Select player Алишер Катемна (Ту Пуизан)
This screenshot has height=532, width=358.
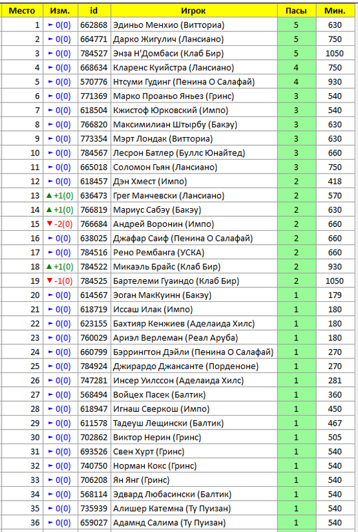click(172, 509)
